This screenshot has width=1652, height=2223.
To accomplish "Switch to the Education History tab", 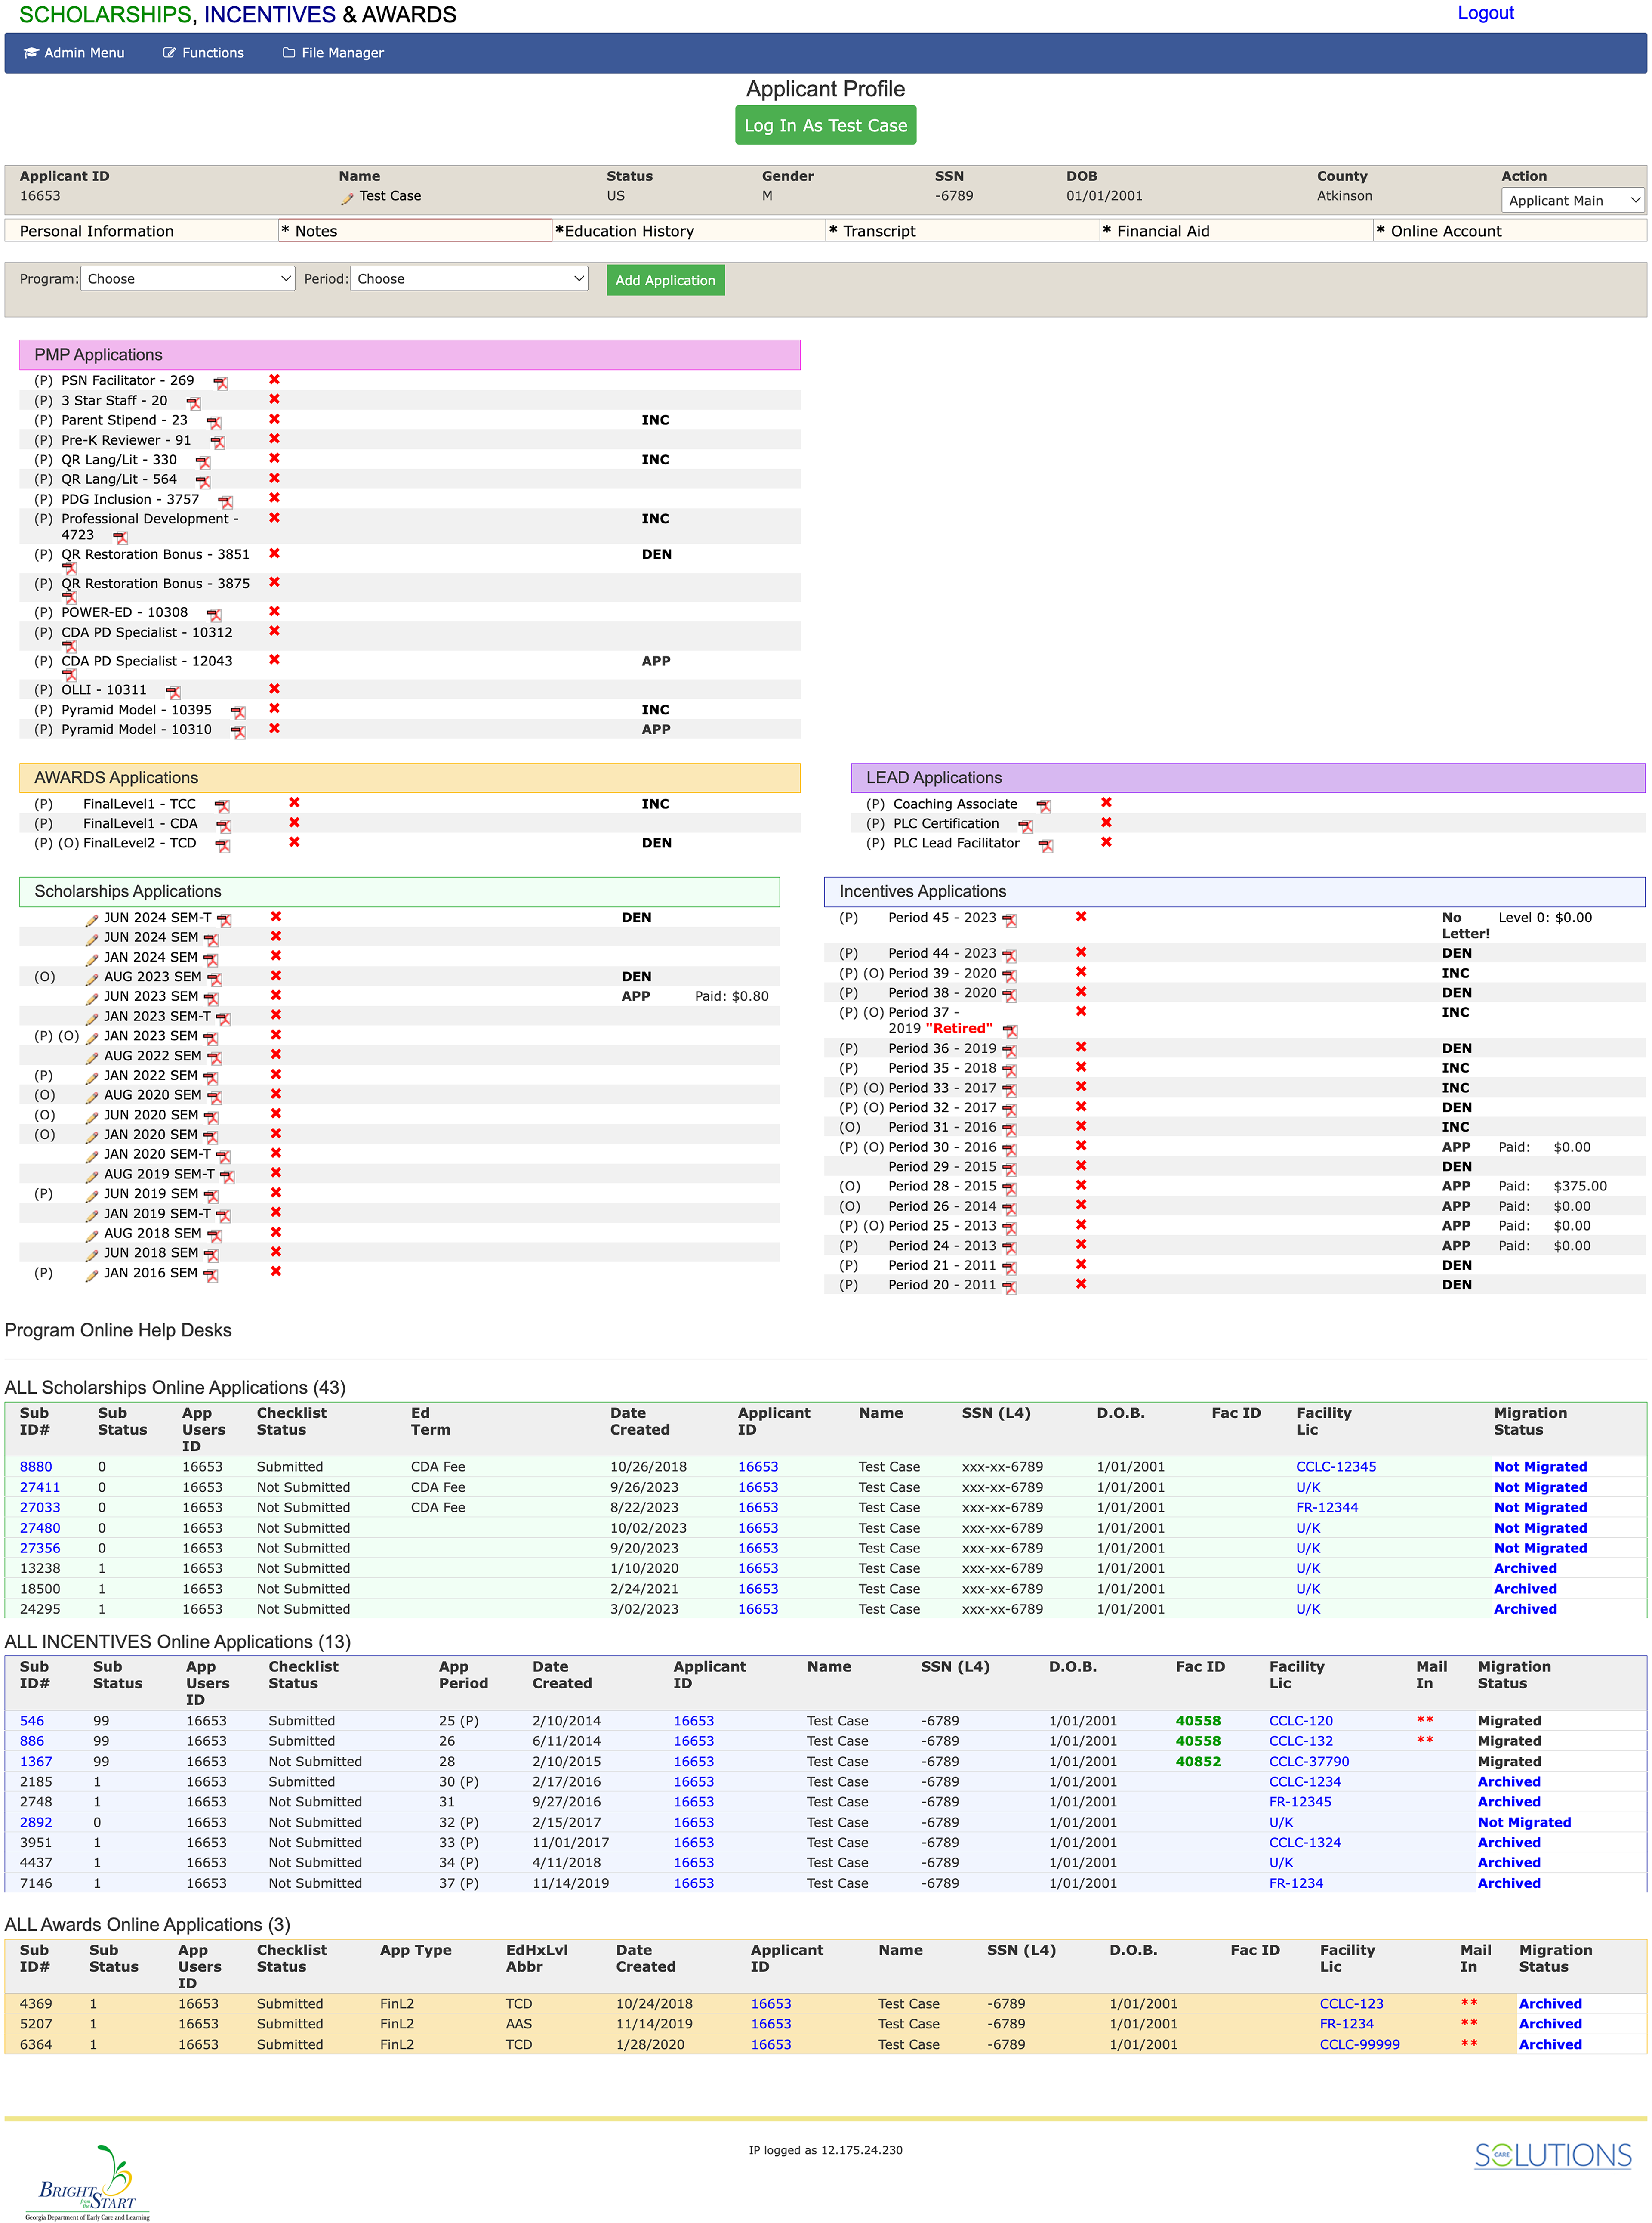I will pyautogui.click(x=629, y=231).
